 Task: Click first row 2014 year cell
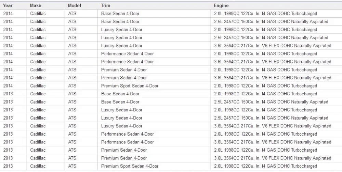click(13, 14)
